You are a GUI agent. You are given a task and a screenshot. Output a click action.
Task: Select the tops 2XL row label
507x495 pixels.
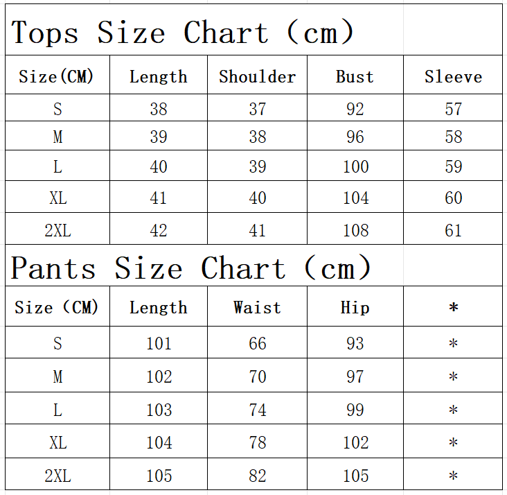[x=57, y=230]
